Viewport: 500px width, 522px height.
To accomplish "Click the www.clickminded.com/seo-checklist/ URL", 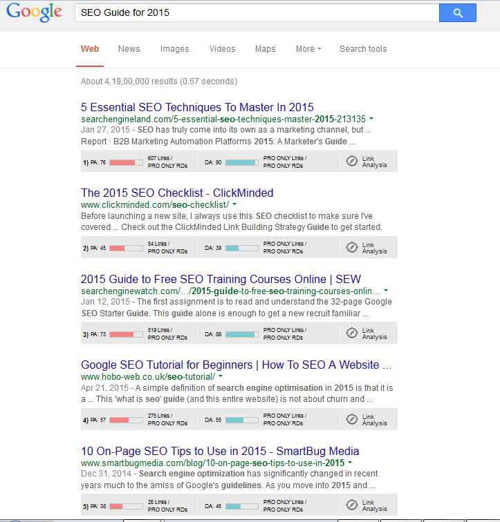I will [155, 204].
